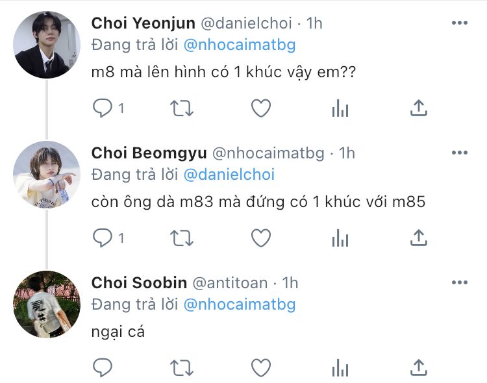Share Choi Beomgyu's tweet
Image resolution: width=487 pixels, height=383 pixels.
tap(419, 238)
